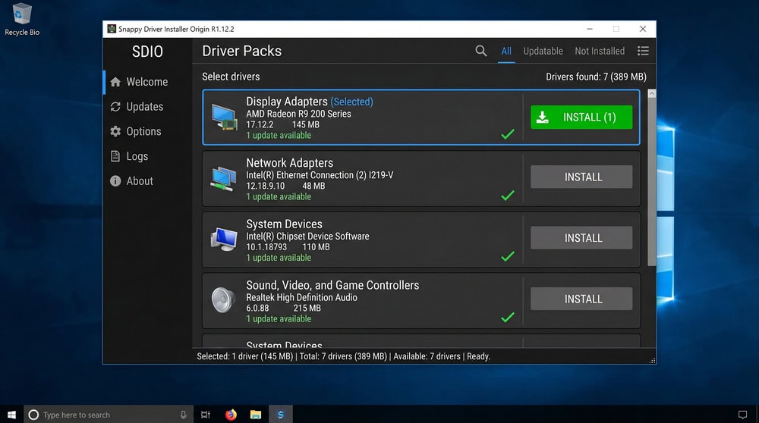759x423 pixels.
Task: Click the (Selected) label on Display Adapters
Action: coord(352,102)
